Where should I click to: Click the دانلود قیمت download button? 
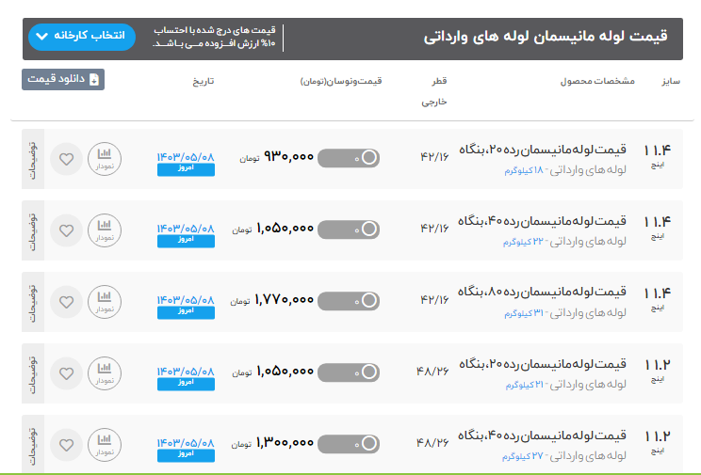[x=63, y=80]
